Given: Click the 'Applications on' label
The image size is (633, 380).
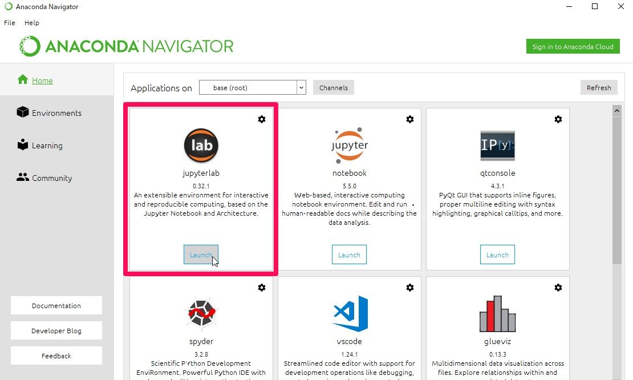Looking at the screenshot, I should (x=161, y=88).
